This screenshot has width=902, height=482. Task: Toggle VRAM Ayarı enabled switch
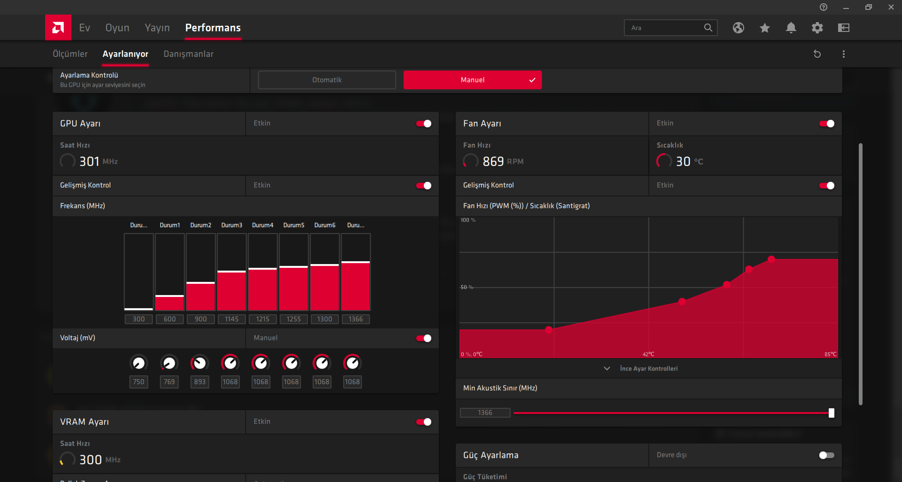[424, 422]
